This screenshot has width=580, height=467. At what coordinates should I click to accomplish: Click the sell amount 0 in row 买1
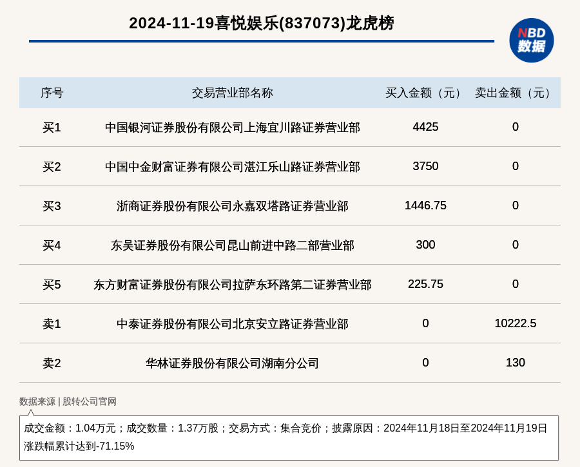516,127
